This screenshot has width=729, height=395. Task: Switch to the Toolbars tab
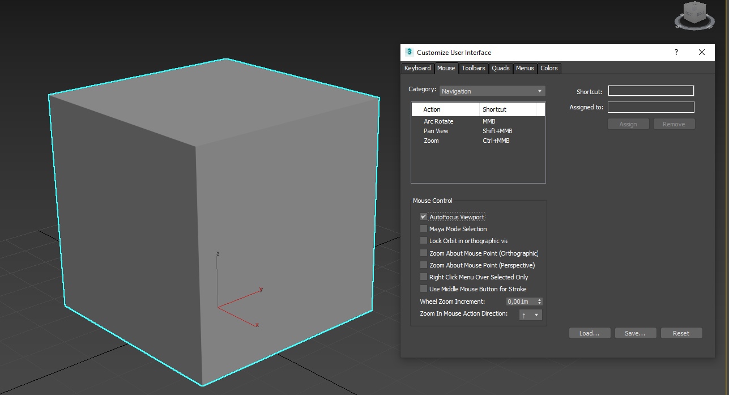tap(473, 68)
